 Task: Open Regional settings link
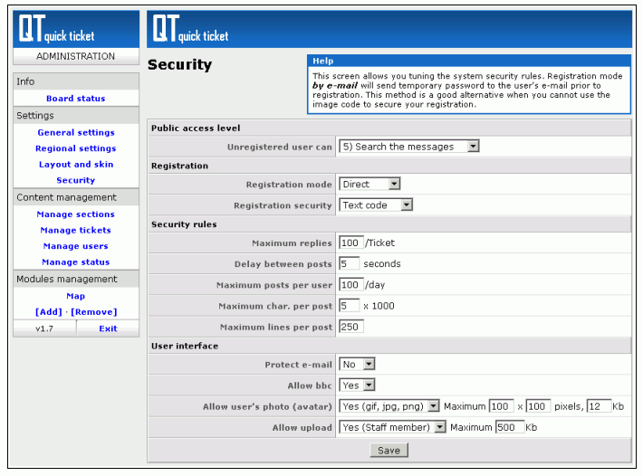click(76, 148)
